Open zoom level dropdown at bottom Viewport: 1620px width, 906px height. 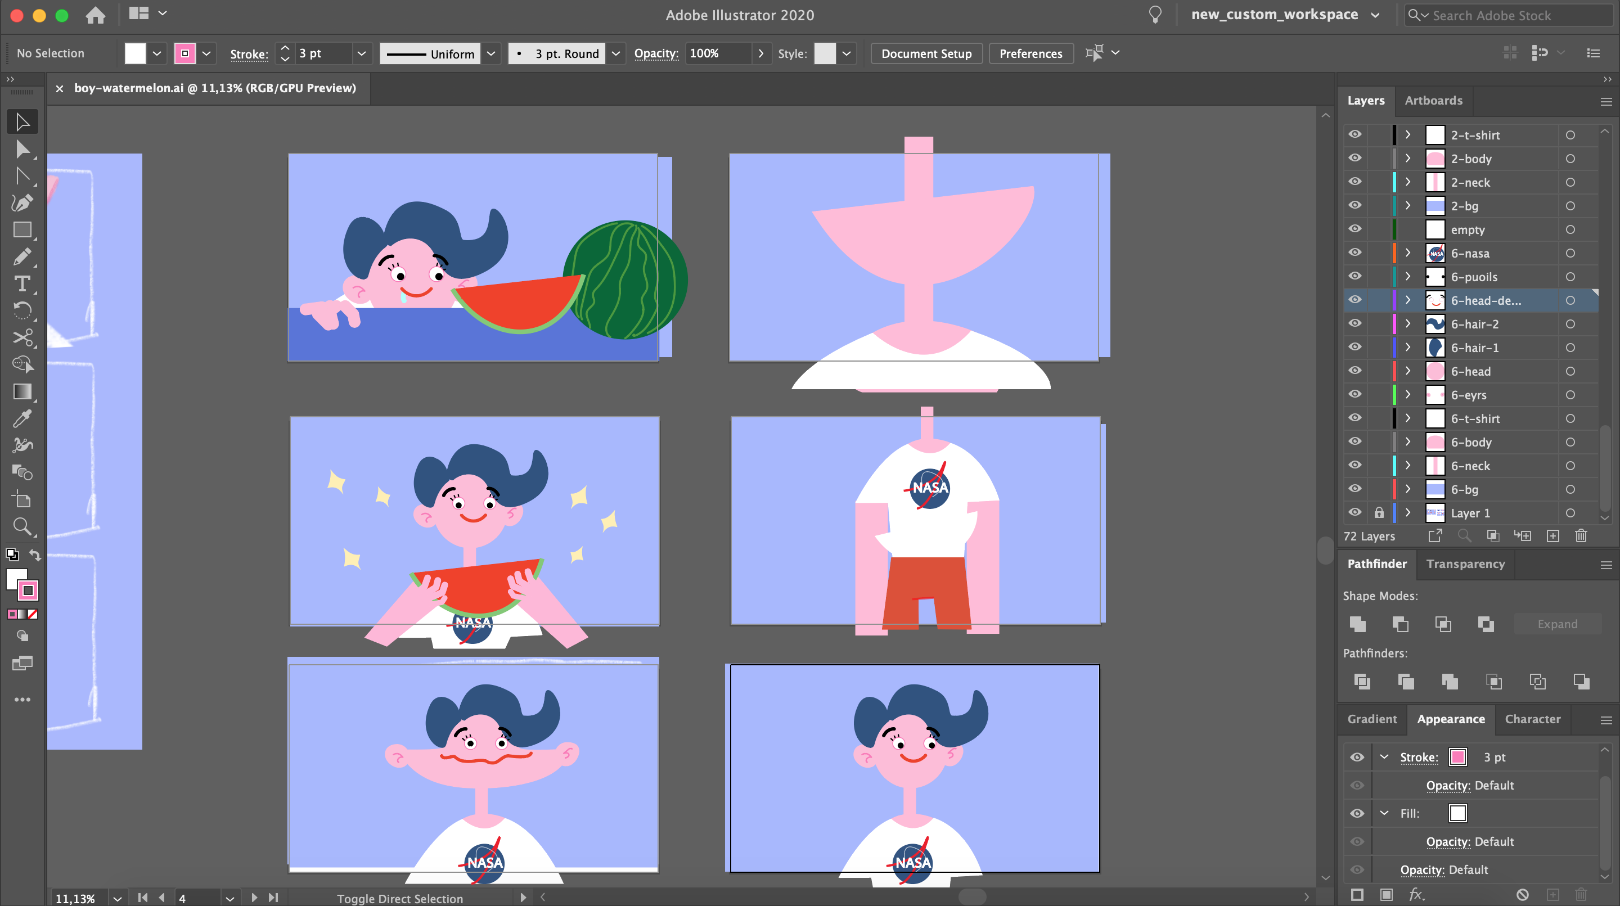[117, 899]
